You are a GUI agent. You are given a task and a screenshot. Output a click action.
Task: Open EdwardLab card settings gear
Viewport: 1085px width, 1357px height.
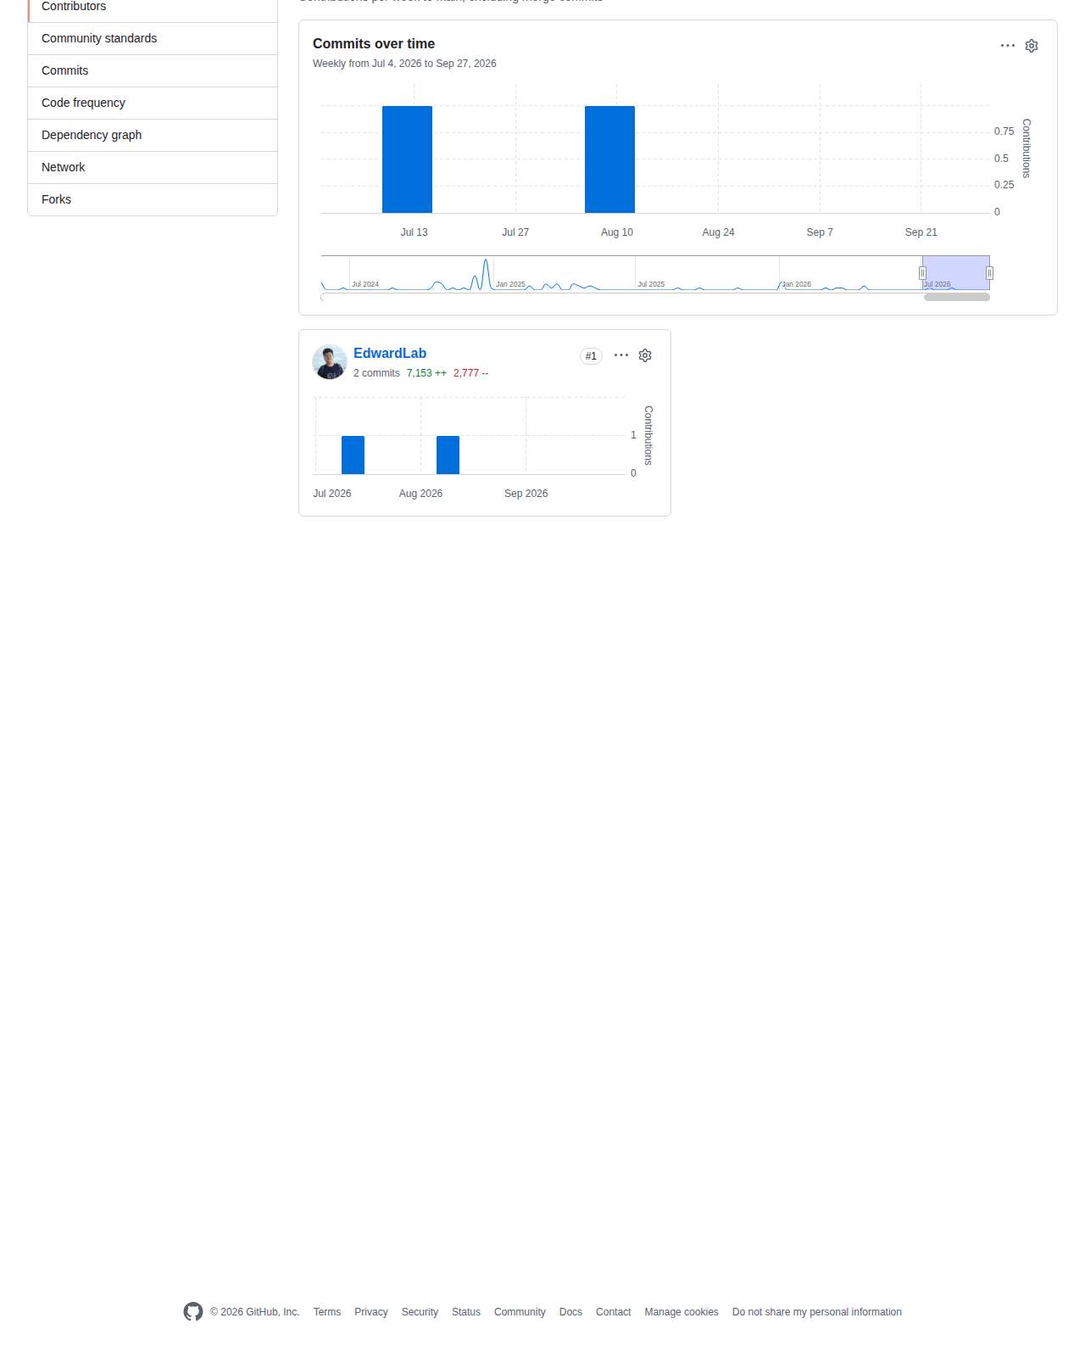pos(645,355)
